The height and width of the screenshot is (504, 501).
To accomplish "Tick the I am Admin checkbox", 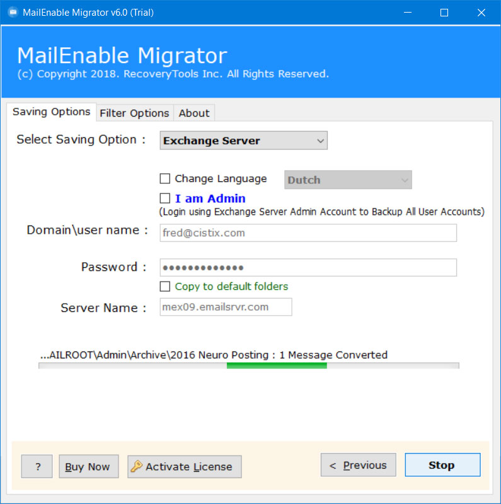I will coord(165,198).
